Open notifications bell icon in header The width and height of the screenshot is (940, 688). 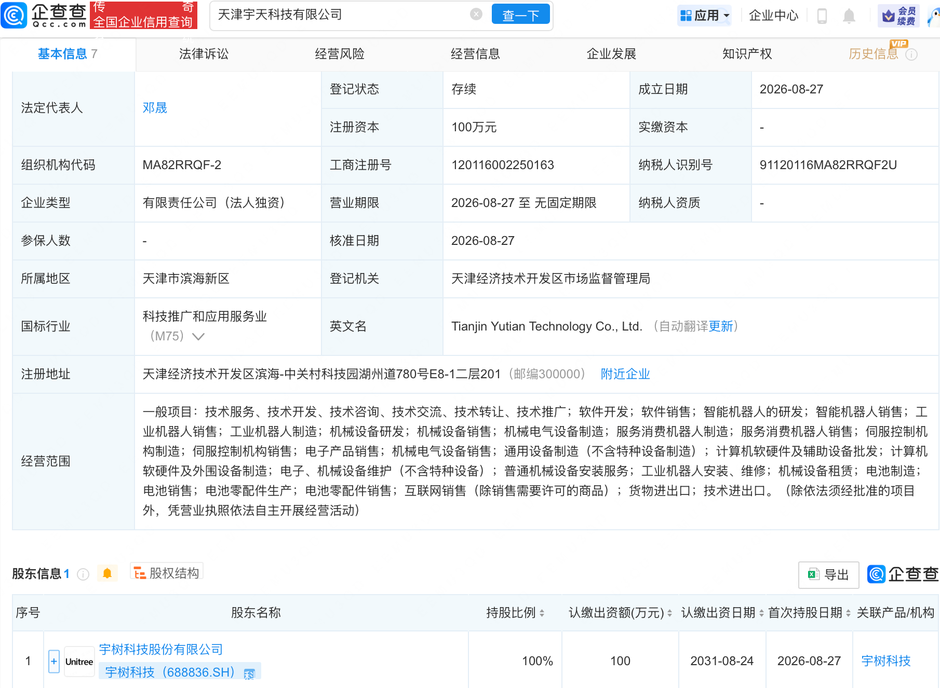(x=849, y=16)
